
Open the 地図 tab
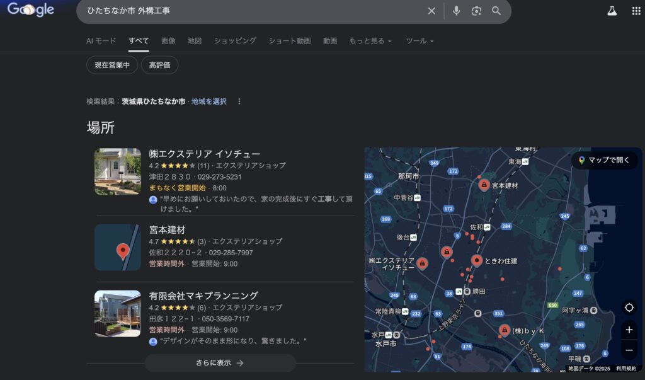[x=195, y=41]
